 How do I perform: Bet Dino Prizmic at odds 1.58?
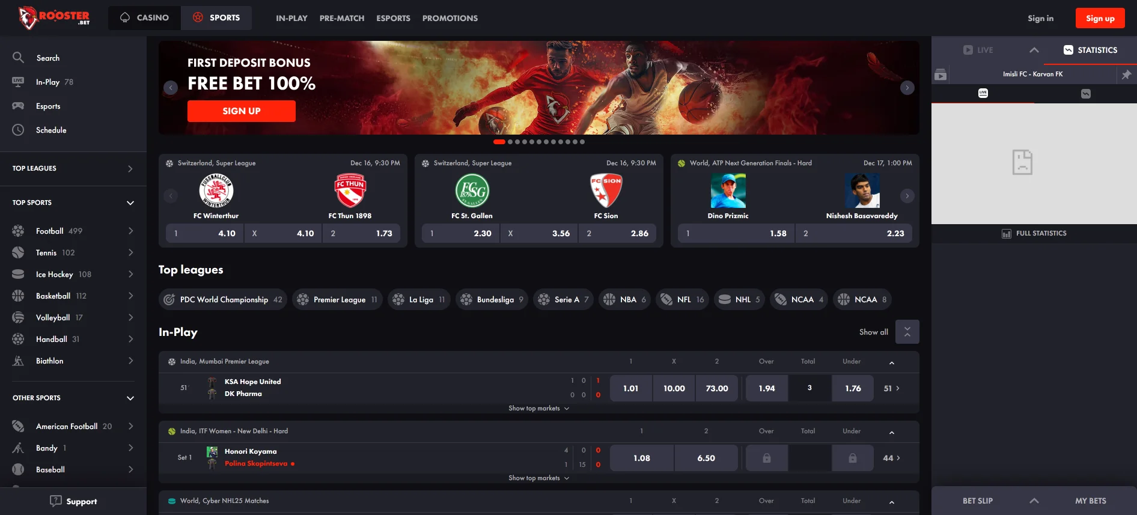[x=736, y=233]
